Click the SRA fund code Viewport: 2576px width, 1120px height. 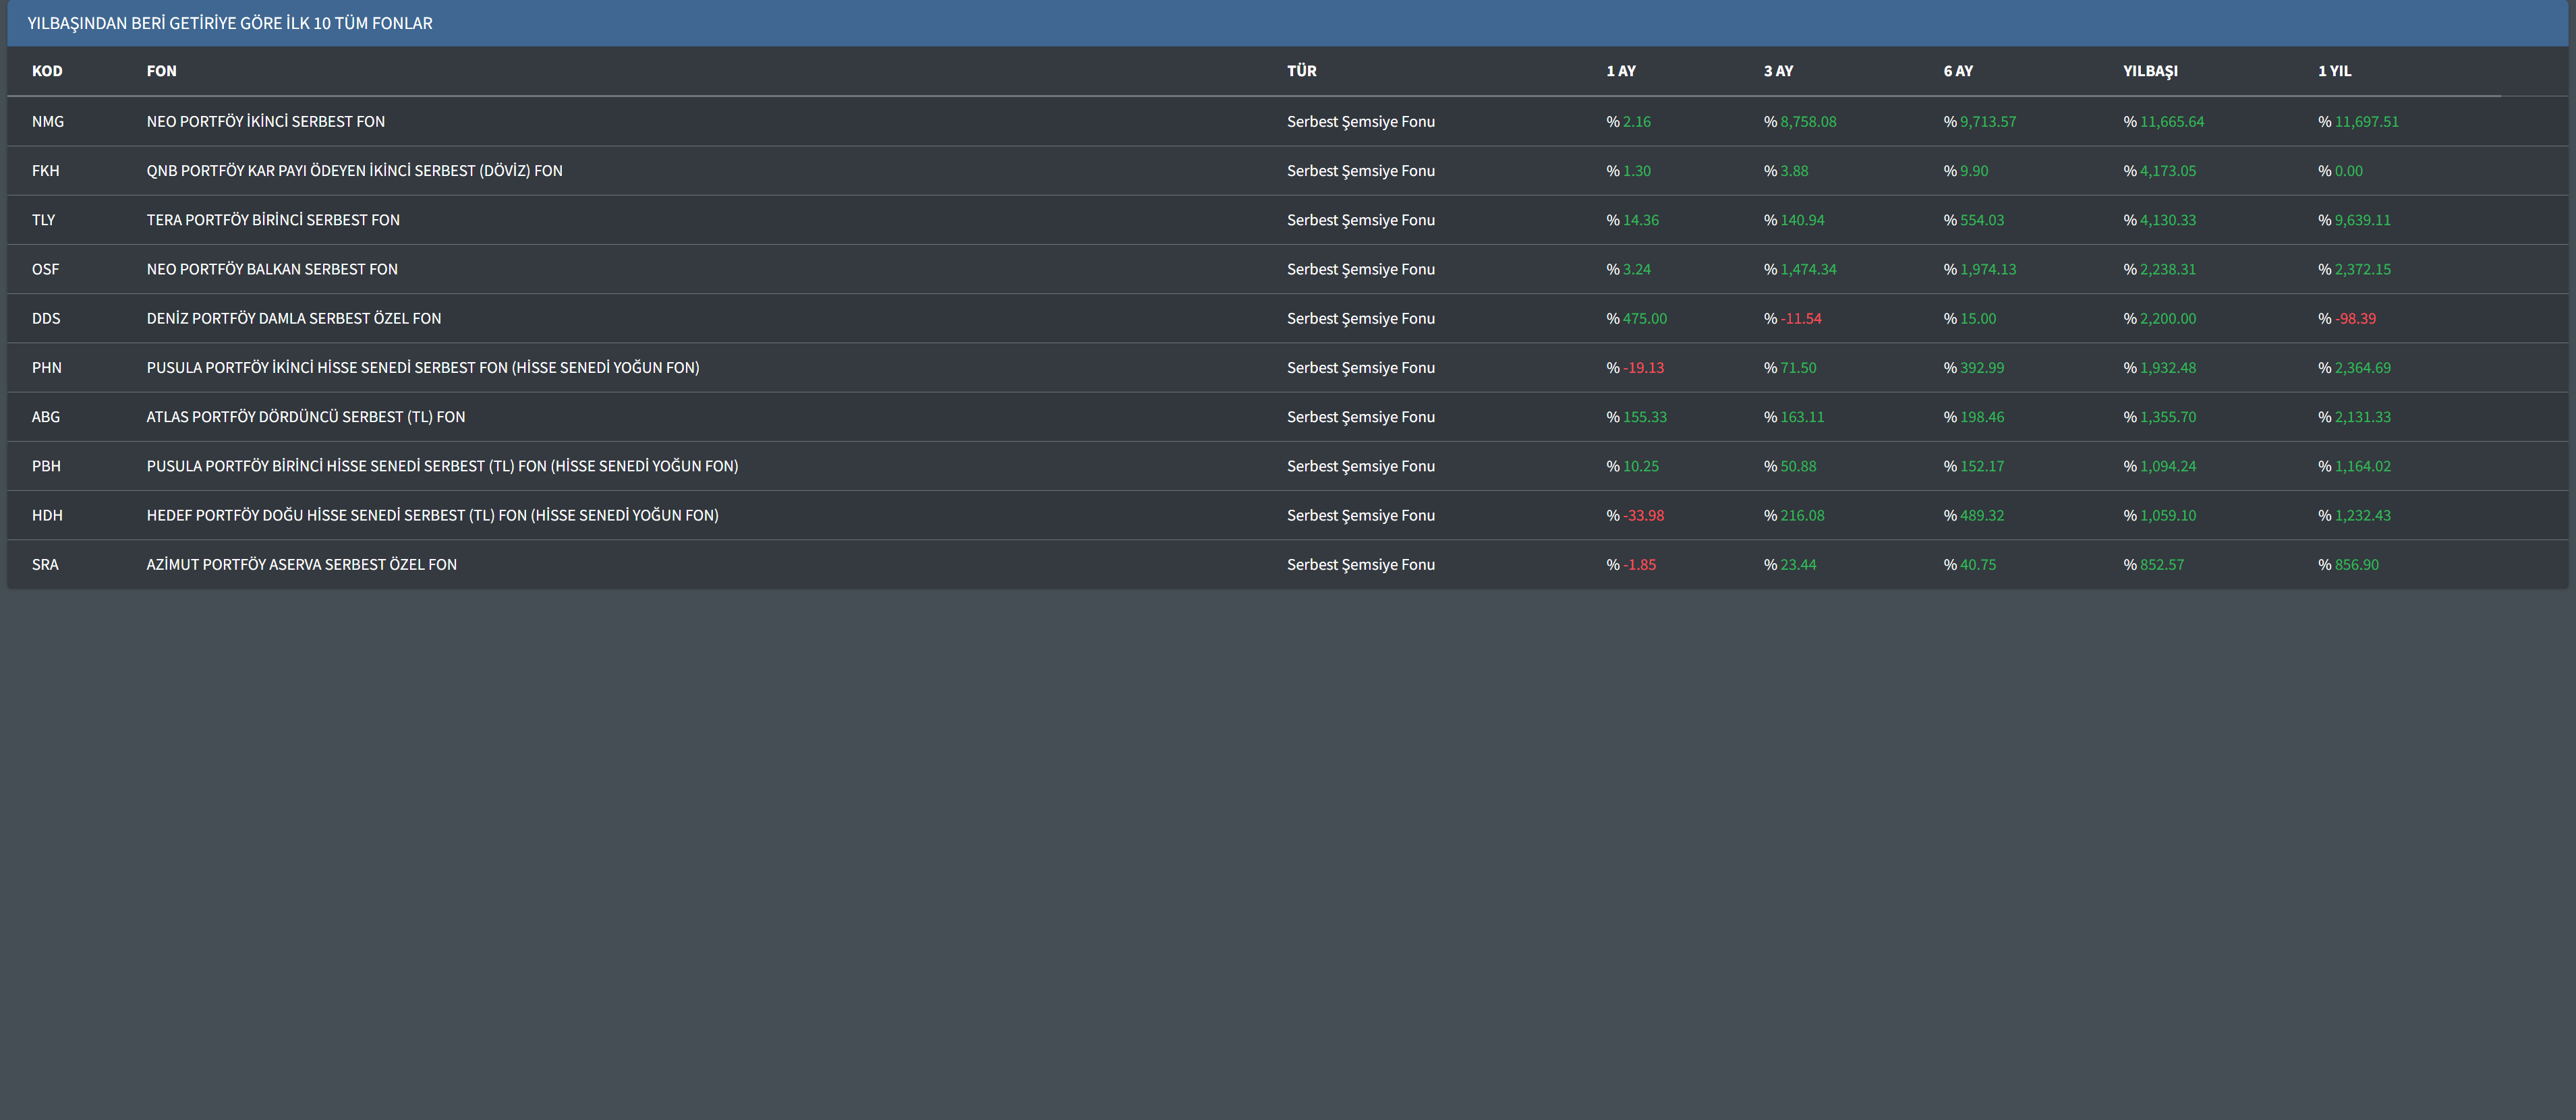[x=45, y=565]
